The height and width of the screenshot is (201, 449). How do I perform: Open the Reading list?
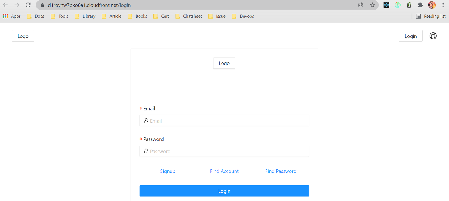click(x=431, y=16)
